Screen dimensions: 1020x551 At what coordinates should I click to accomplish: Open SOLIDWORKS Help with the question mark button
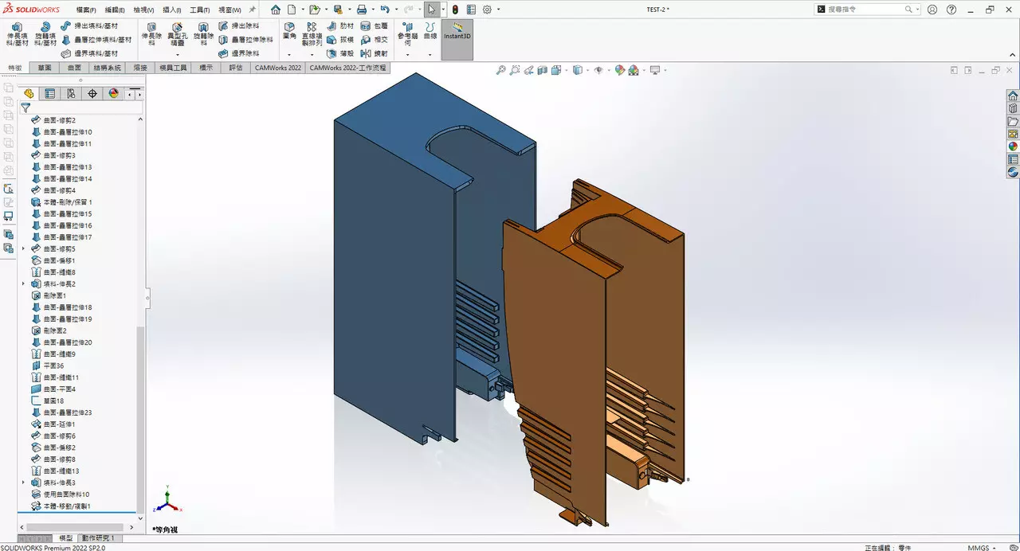point(951,9)
